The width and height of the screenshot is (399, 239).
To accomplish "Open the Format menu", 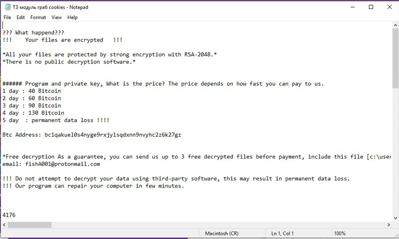I will tap(38, 18).
